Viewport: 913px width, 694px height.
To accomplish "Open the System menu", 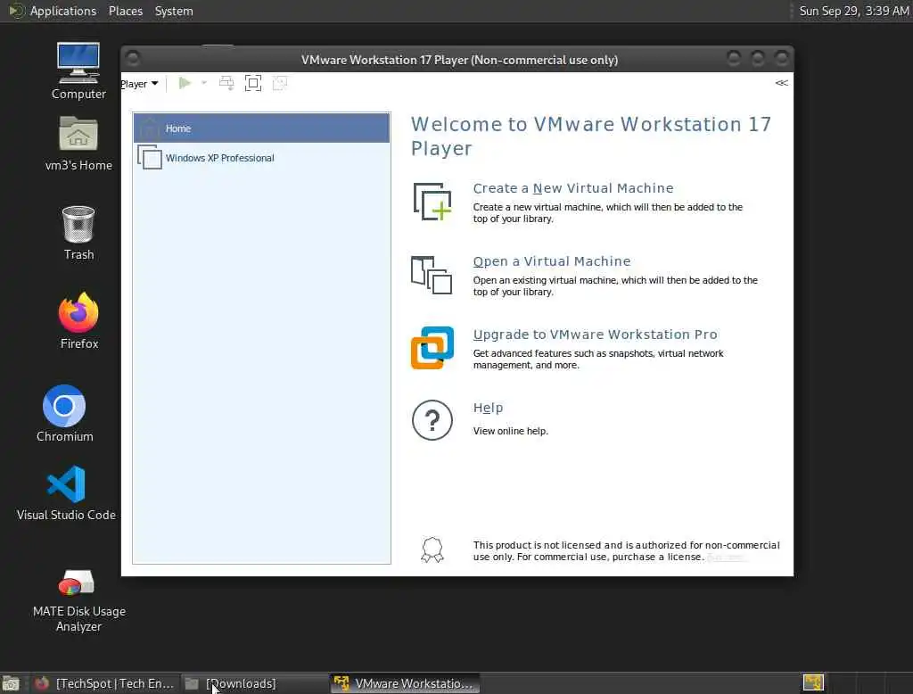I will pos(174,11).
